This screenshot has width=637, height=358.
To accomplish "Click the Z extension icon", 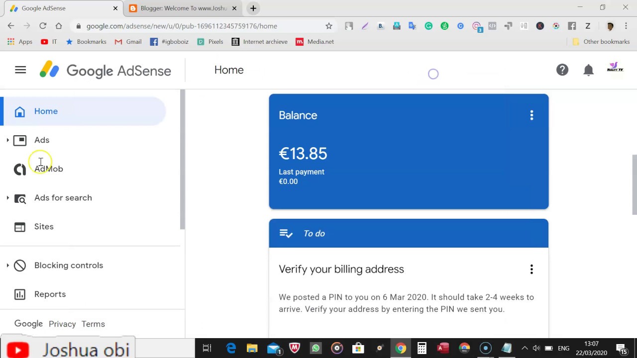I will point(588,26).
